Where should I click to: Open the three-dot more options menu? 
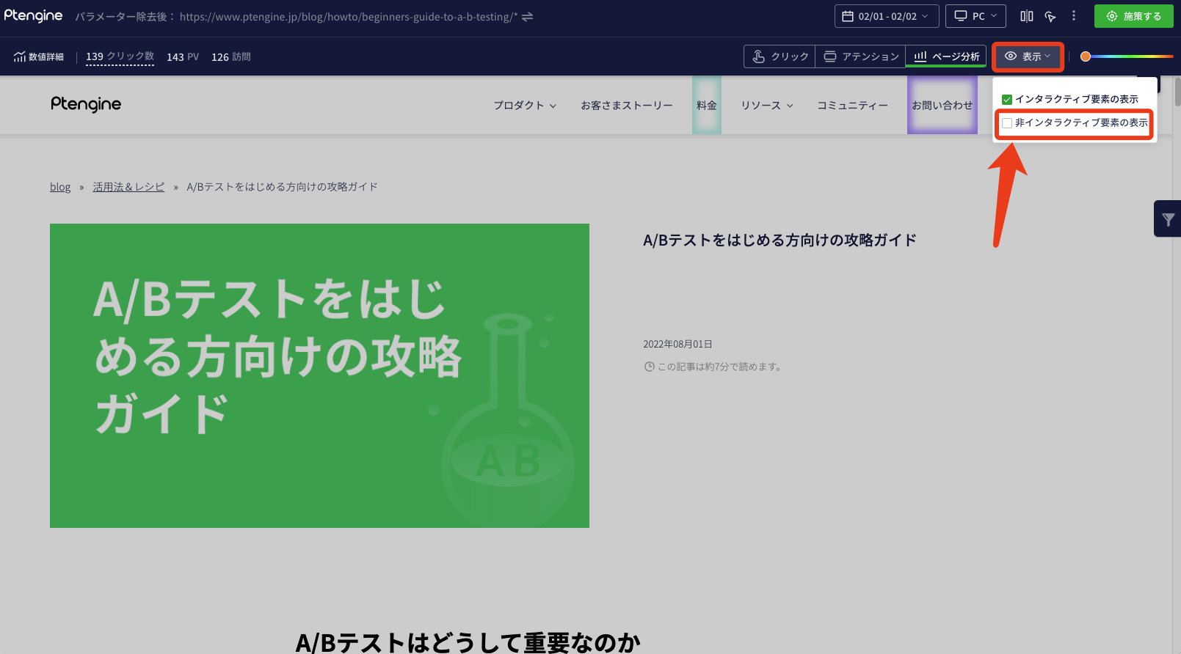pos(1074,16)
